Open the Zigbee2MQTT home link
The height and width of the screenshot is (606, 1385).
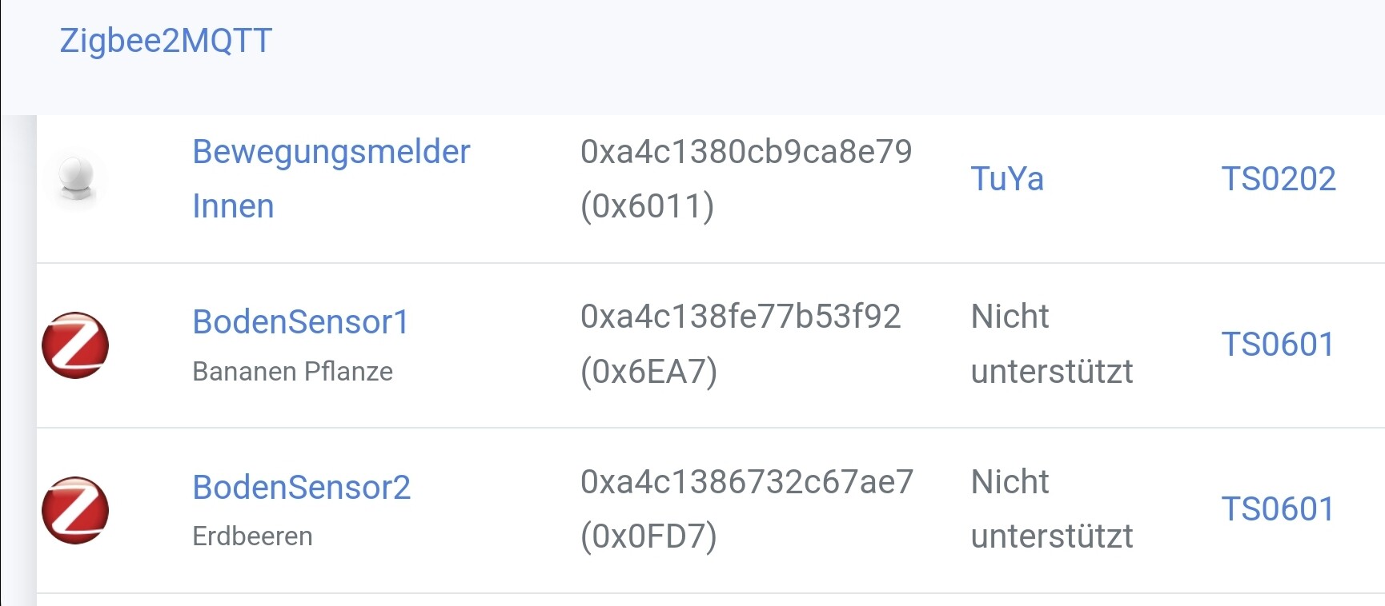click(166, 41)
